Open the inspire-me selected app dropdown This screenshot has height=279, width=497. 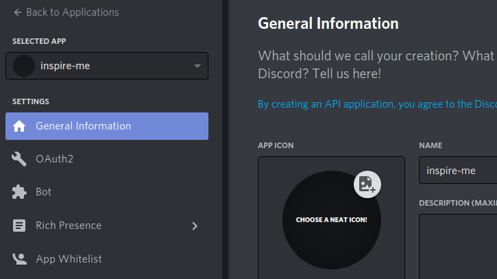coord(107,66)
